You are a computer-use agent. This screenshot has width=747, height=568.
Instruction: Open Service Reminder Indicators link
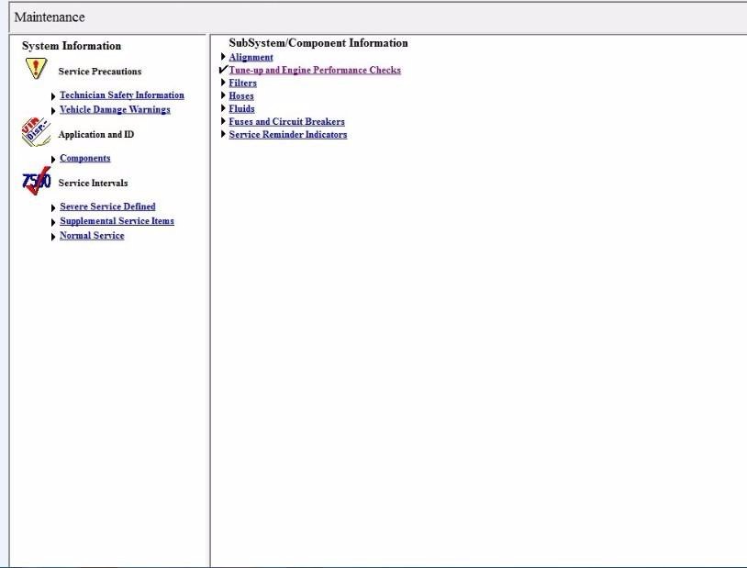pos(287,135)
